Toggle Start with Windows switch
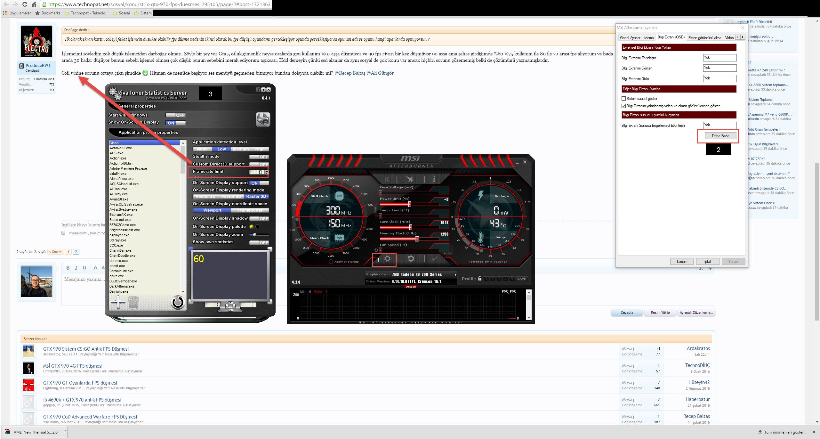 (x=175, y=115)
